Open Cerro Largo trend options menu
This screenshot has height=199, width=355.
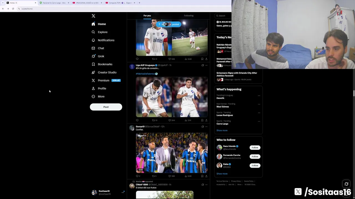259,121
